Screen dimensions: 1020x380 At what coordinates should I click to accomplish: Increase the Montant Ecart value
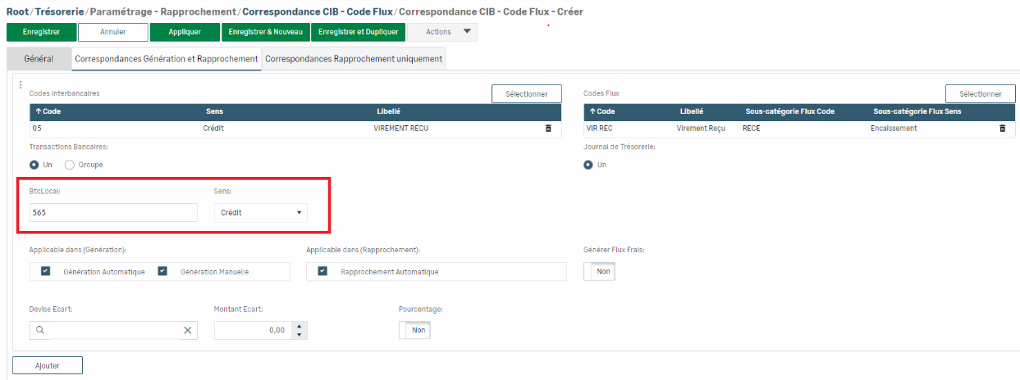point(300,326)
